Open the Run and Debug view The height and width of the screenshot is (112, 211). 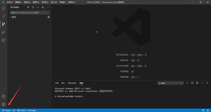[x=4, y=32]
